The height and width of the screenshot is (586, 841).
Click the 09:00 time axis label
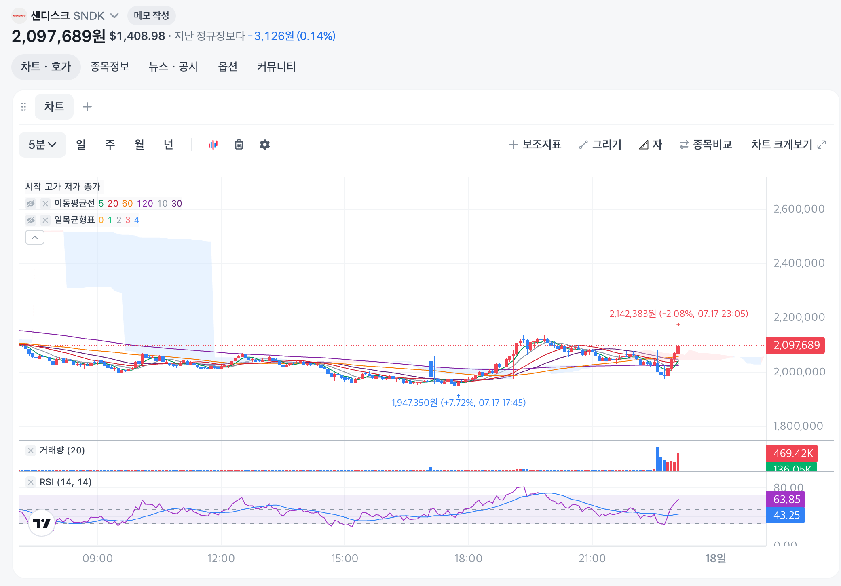98,559
